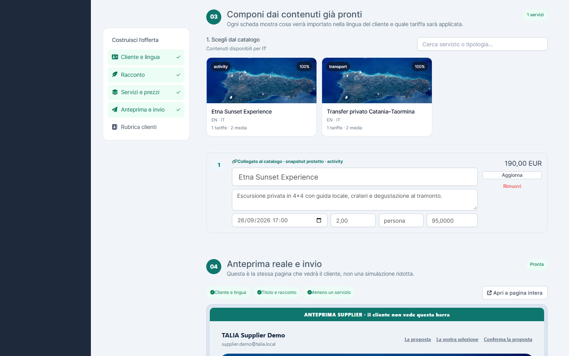The width and height of the screenshot is (569, 356).
Task: Click the feather icon next to Racconto
Action: tap(115, 74)
